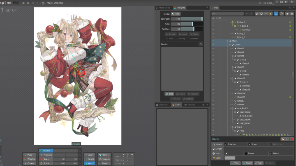Image resolution: width=296 pixels, height=166 pixels.
Task: Toggle the Name checkbox
Action: point(246,153)
